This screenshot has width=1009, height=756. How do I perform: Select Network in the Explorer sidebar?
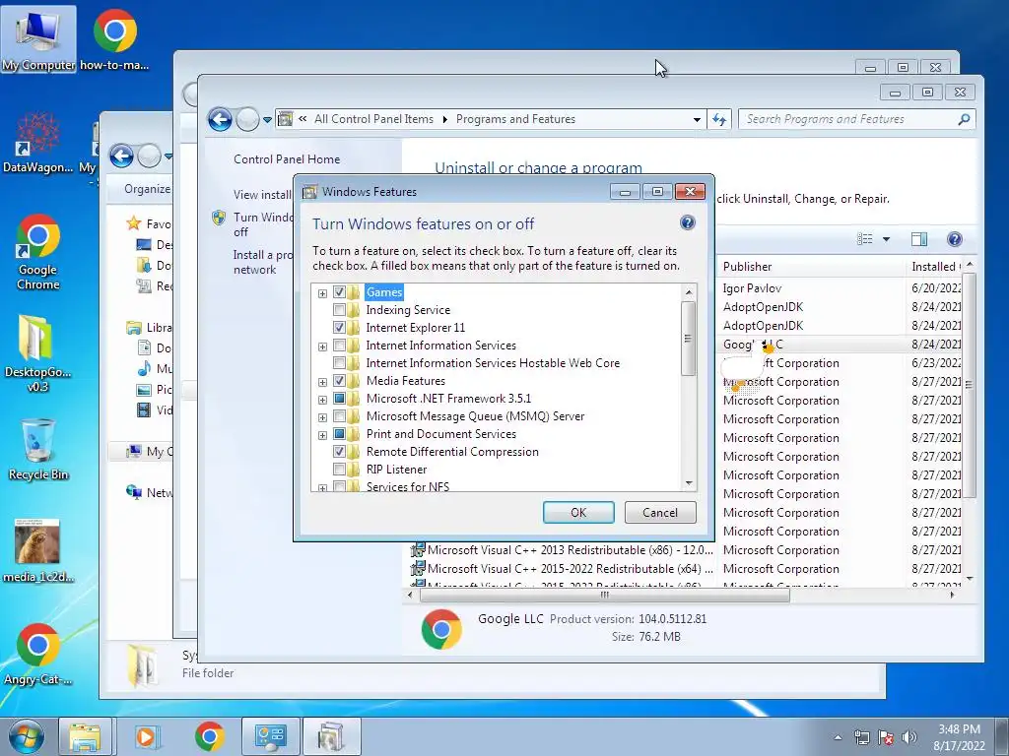tap(150, 492)
